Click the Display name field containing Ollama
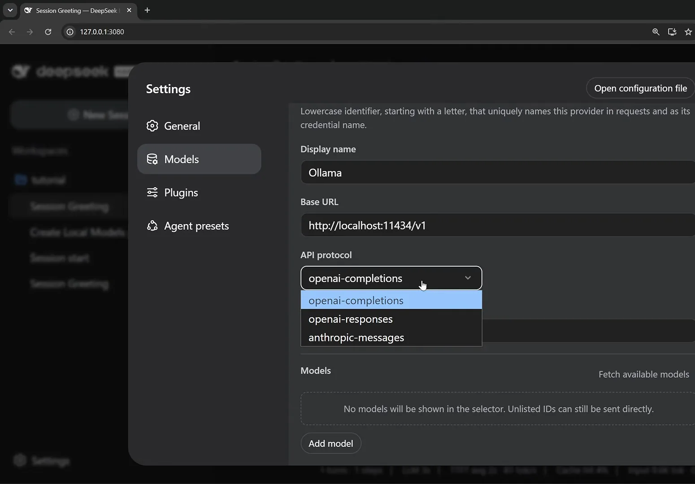The image size is (695, 484). [498, 173]
